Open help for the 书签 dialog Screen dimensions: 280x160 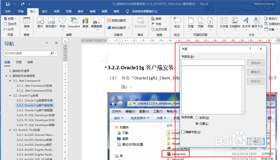pos(250,49)
